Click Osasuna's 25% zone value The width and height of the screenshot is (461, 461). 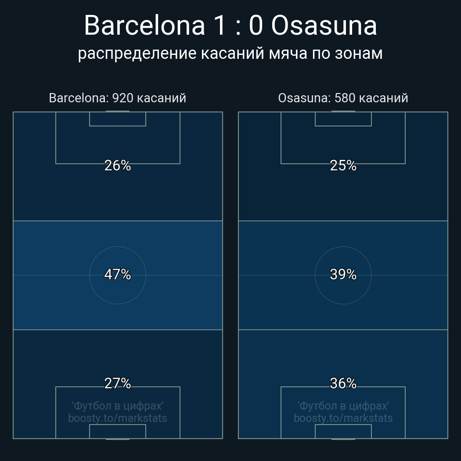[343, 166]
